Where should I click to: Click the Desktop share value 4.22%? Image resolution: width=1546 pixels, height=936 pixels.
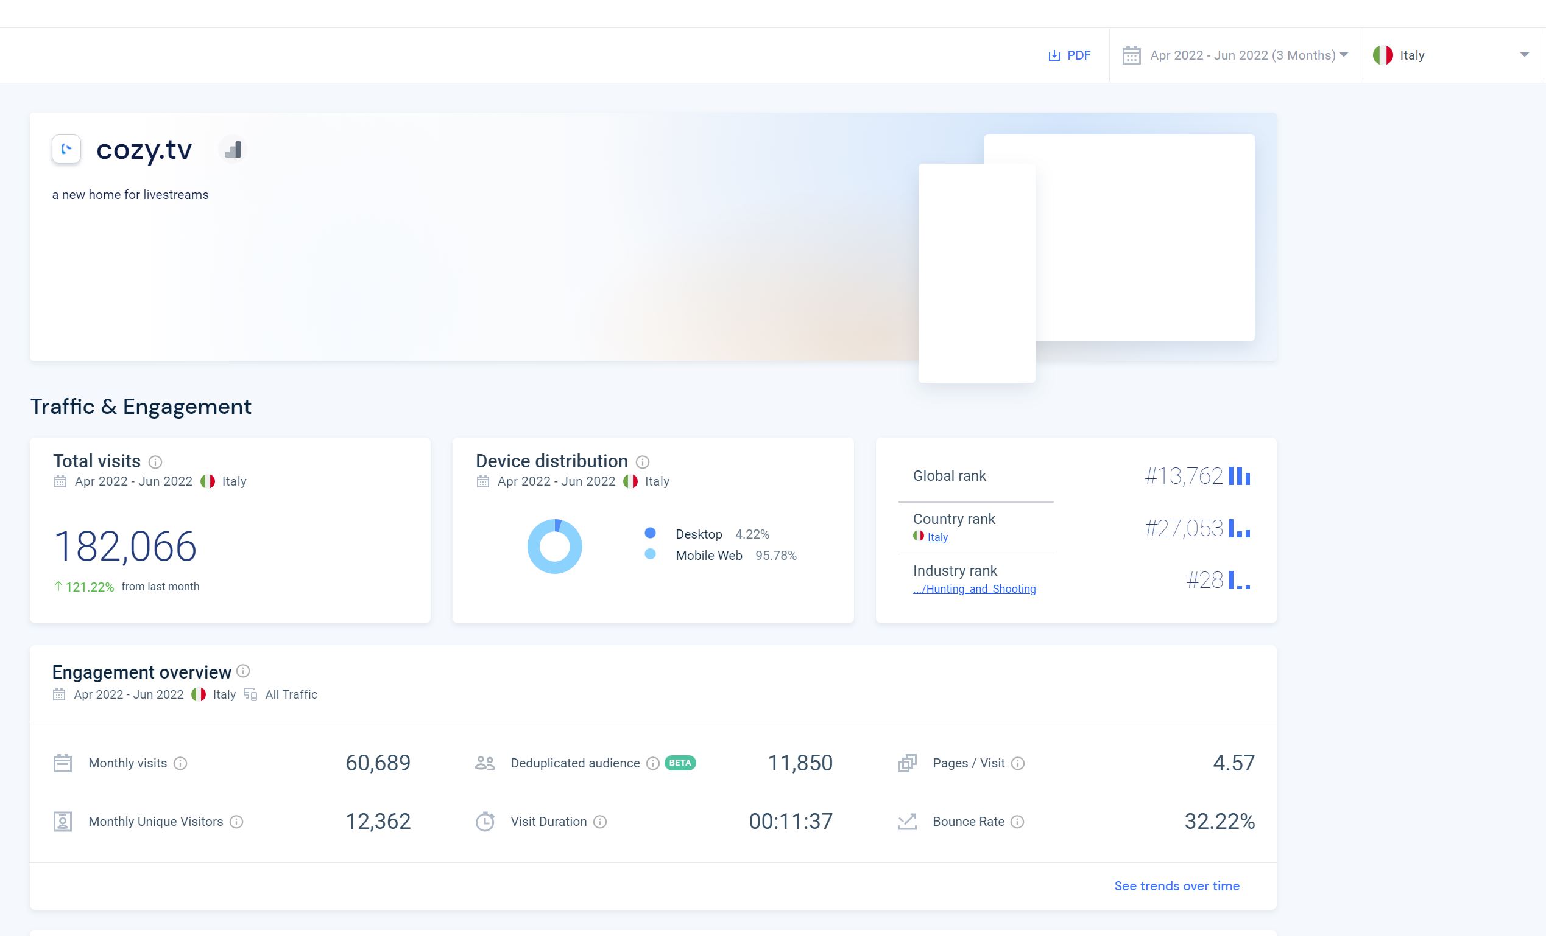pos(752,534)
